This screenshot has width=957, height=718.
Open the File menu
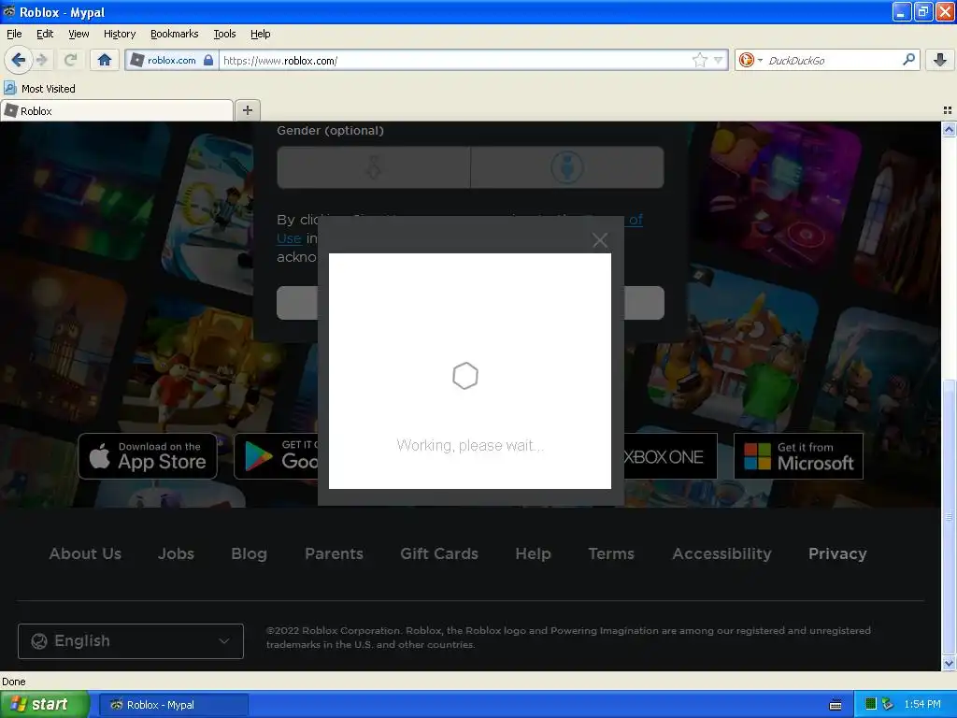click(14, 34)
